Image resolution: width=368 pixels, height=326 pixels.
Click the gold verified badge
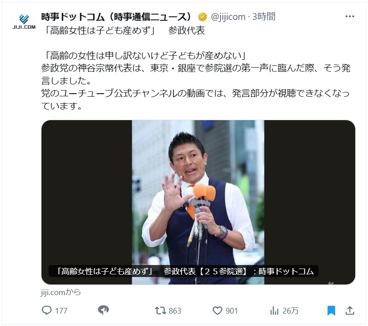click(202, 17)
